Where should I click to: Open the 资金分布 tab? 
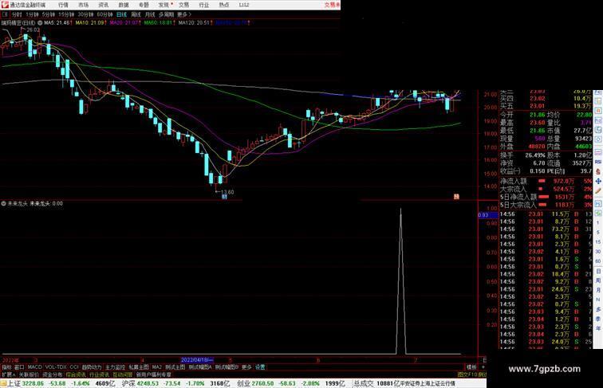pyautogui.click(x=53, y=374)
